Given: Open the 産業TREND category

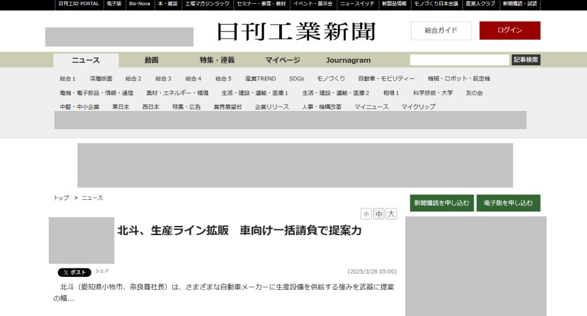Looking at the screenshot, I should click(x=260, y=79).
